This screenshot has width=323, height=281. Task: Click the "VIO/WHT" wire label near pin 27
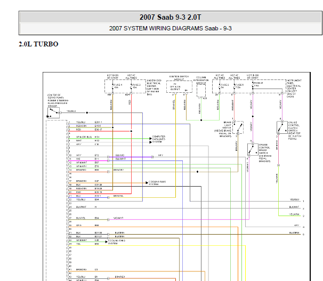pos(118,218)
